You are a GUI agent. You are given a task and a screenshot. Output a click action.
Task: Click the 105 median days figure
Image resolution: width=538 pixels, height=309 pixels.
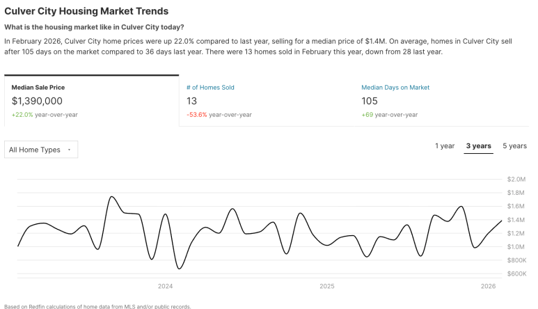pyautogui.click(x=370, y=101)
